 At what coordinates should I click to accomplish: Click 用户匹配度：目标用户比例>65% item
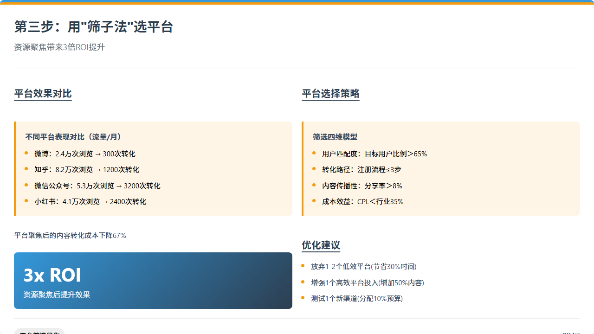tap(374, 154)
